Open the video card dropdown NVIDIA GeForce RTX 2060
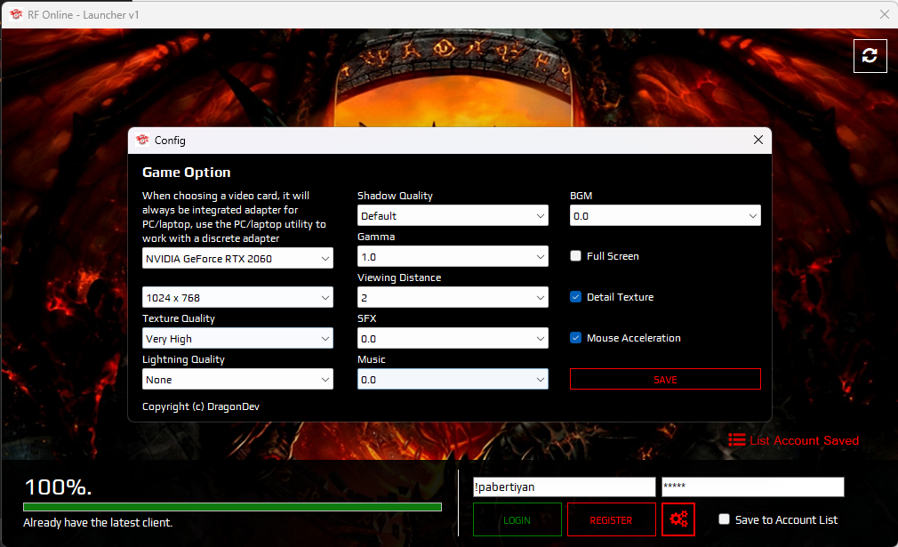Viewport: 898px width, 547px height. [237, 258]
